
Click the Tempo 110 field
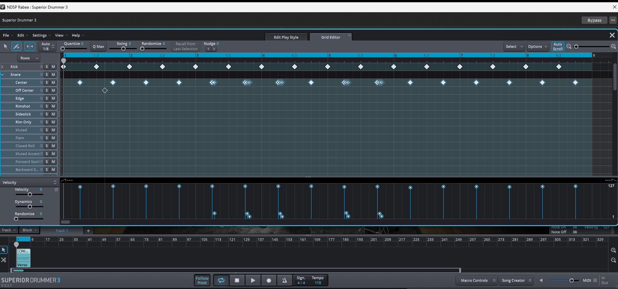click(x=318, y=280)
